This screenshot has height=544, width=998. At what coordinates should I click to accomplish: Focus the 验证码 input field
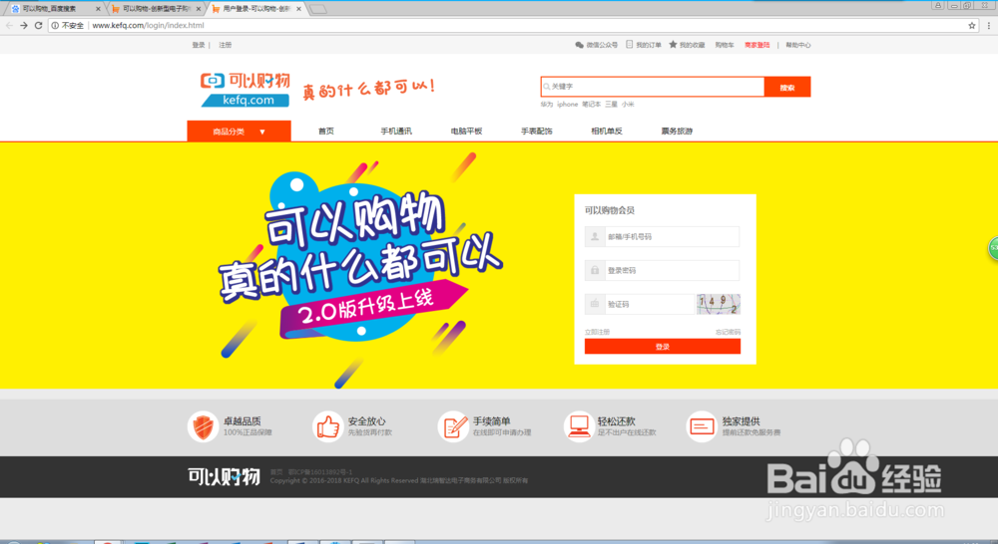pos(649,304)
